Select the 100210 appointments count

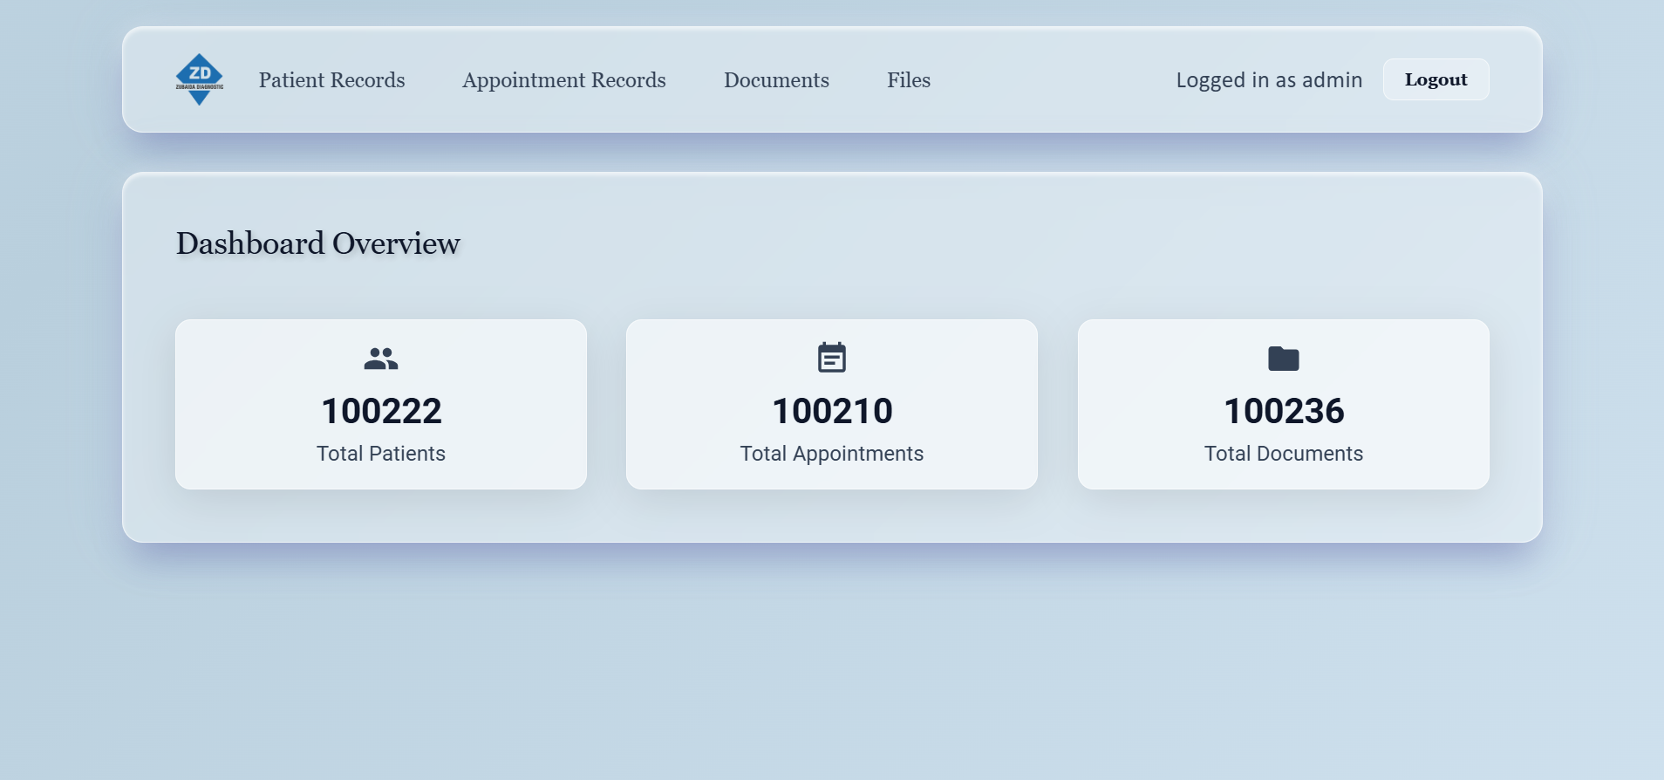point(832,411)
